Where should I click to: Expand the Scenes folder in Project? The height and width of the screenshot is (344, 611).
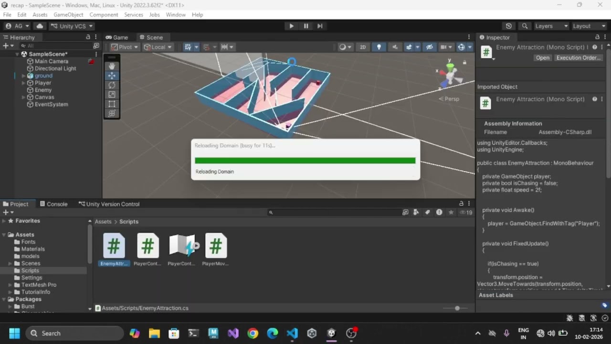click(10, 263)
